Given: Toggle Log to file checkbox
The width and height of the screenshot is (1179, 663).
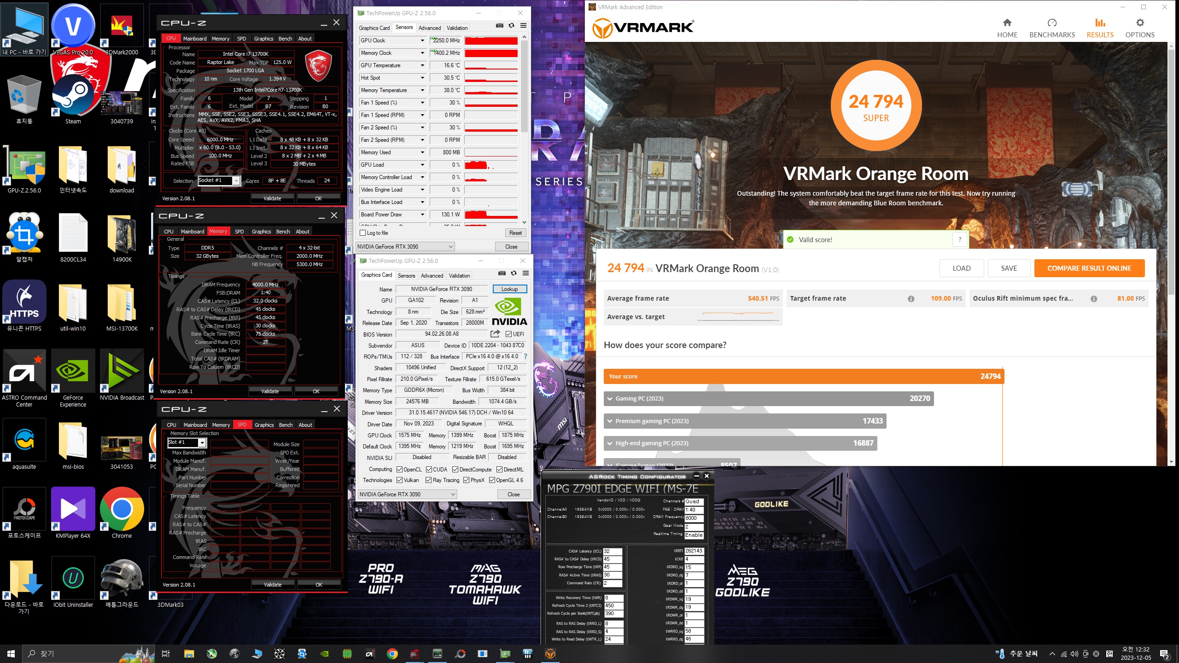Looking at the screenshot, I should click(363, 233).
